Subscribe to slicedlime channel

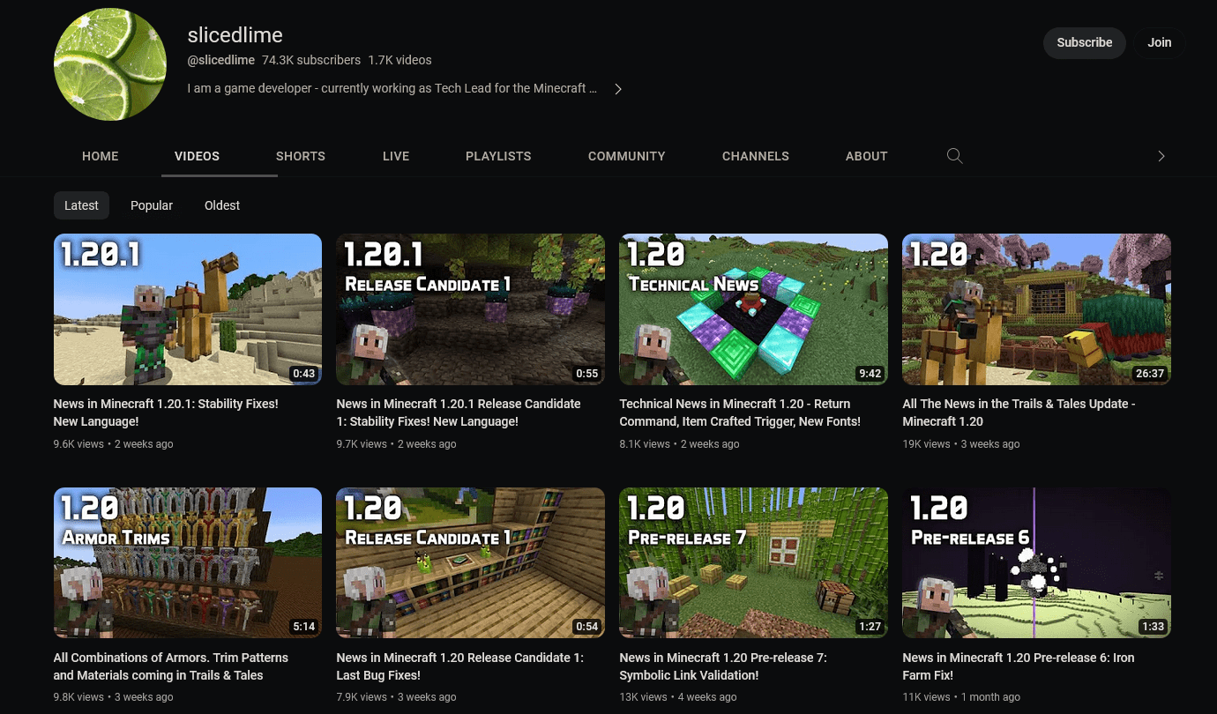tap(1085, 42)
